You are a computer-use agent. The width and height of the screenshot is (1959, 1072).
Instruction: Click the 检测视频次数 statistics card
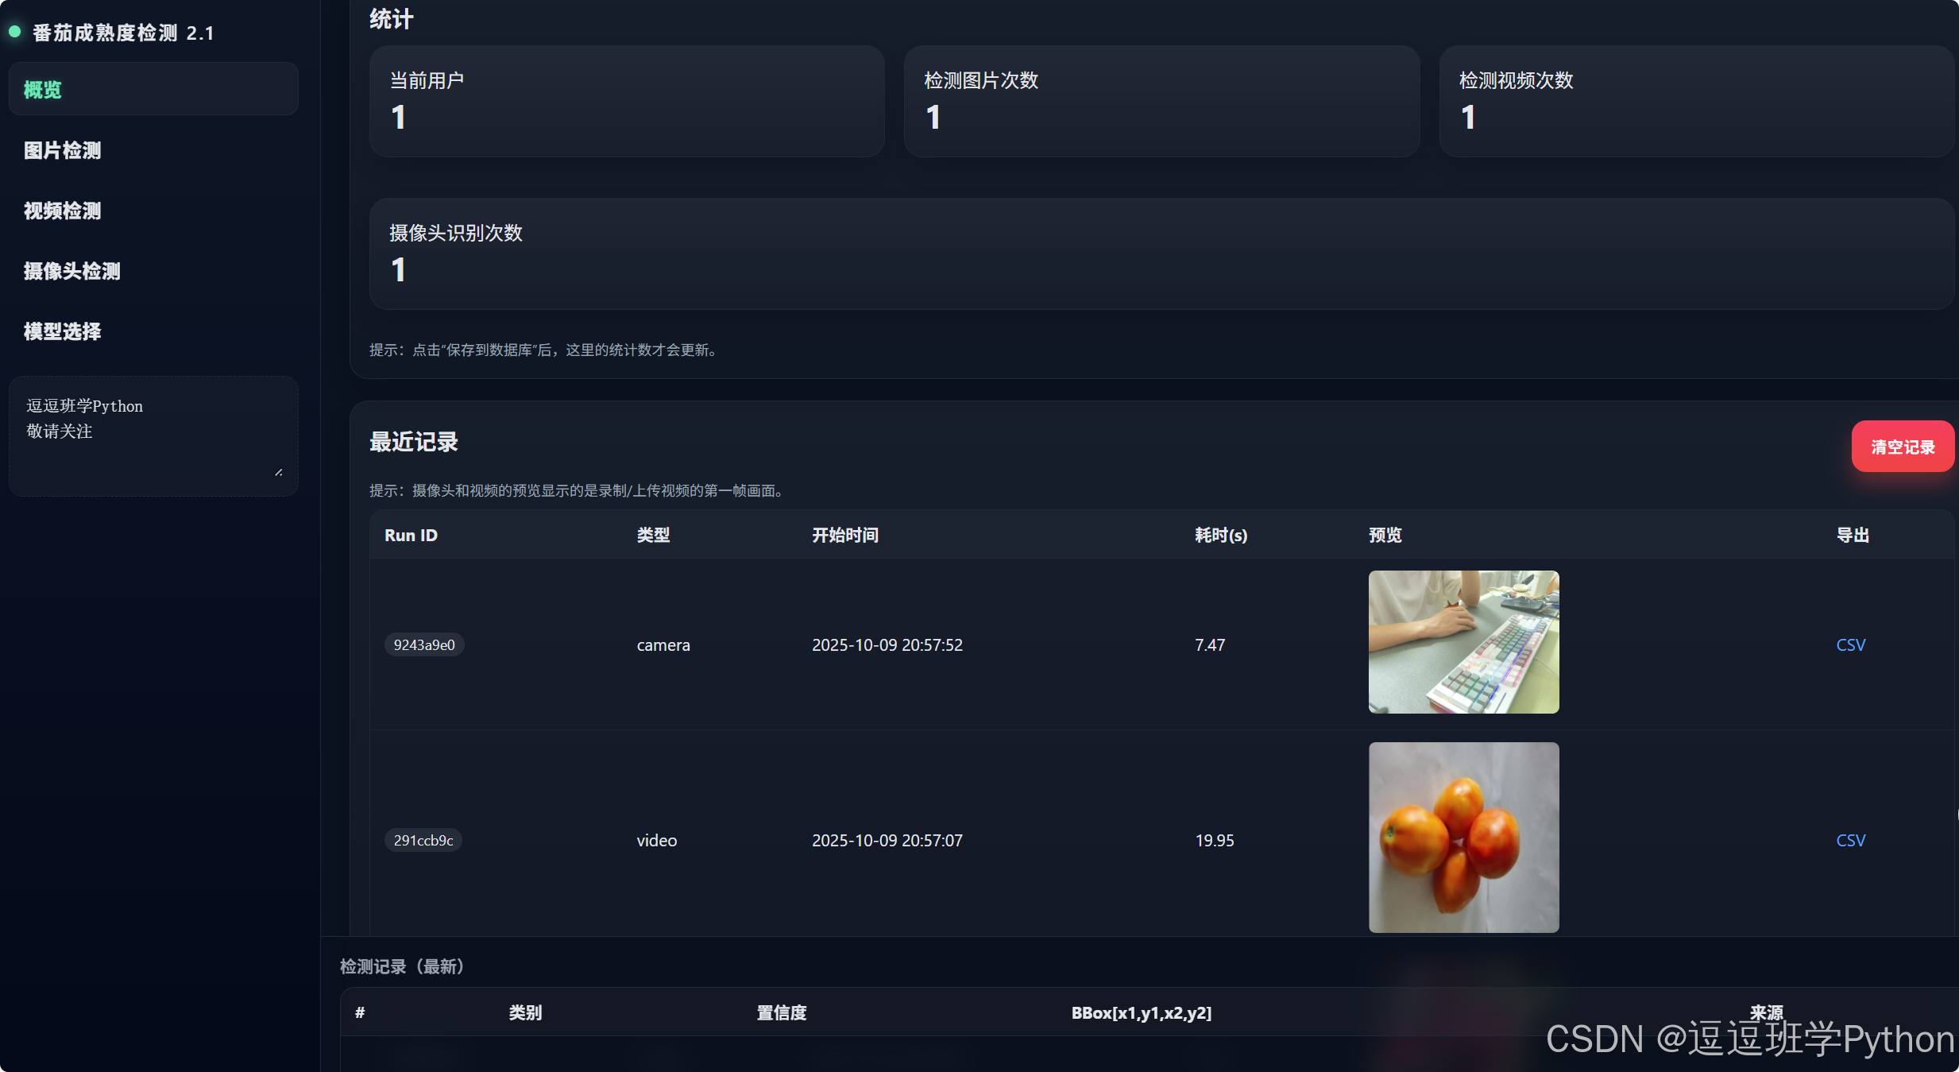click(1695, 101)
